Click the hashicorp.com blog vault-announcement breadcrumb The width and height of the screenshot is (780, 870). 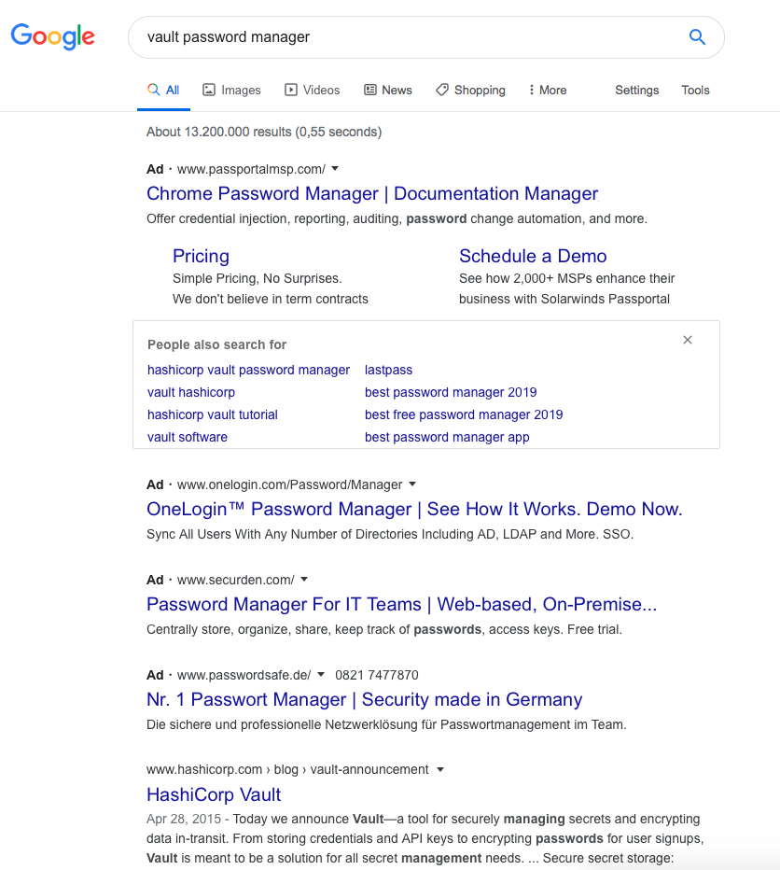(287, 769)
